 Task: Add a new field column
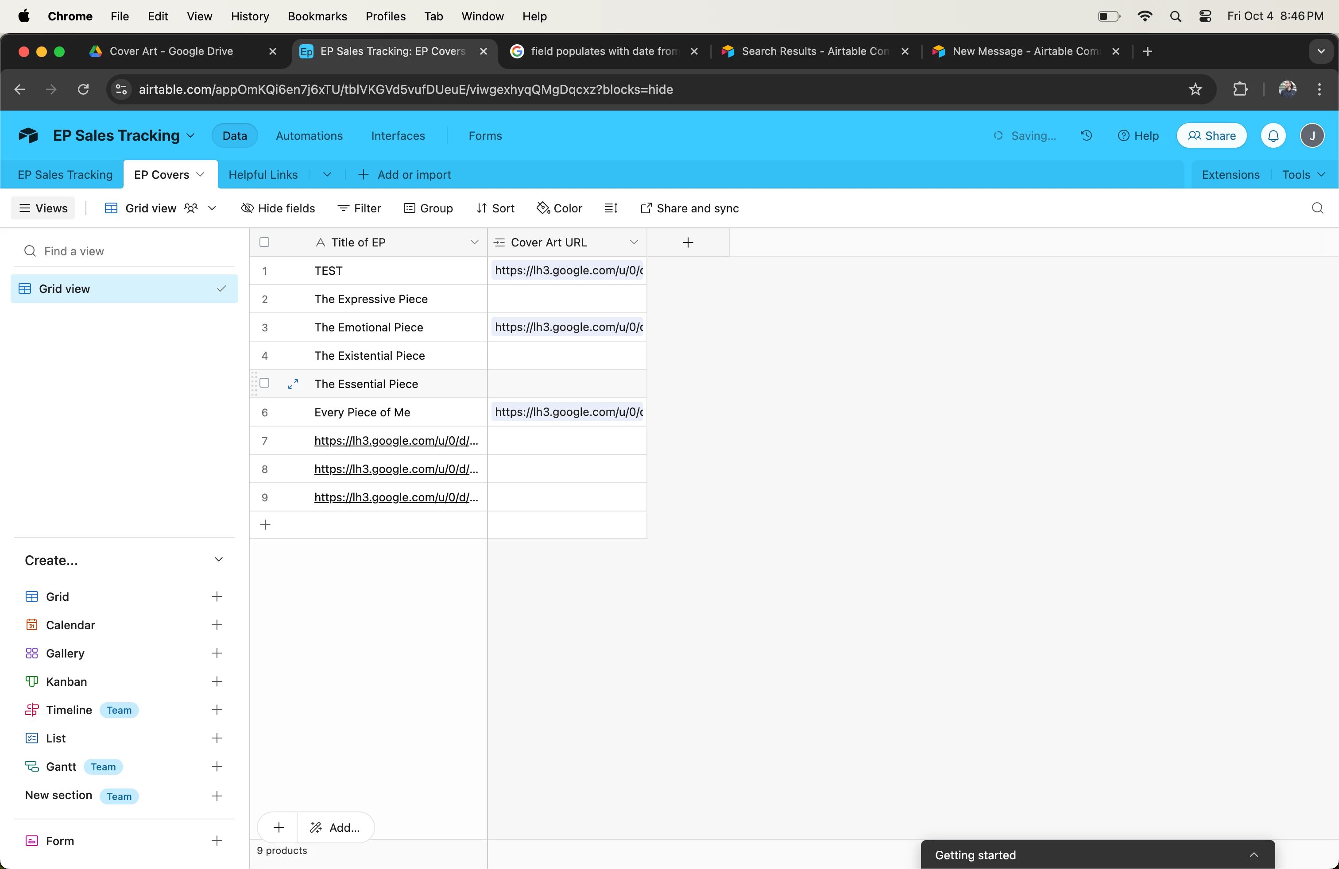(688, 242)
